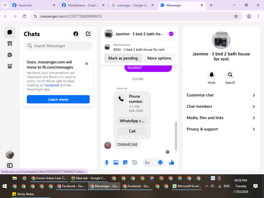264x198 pixels.
Task: Dismiss the messenger.com move notice
Action: (x=87, y=64)
